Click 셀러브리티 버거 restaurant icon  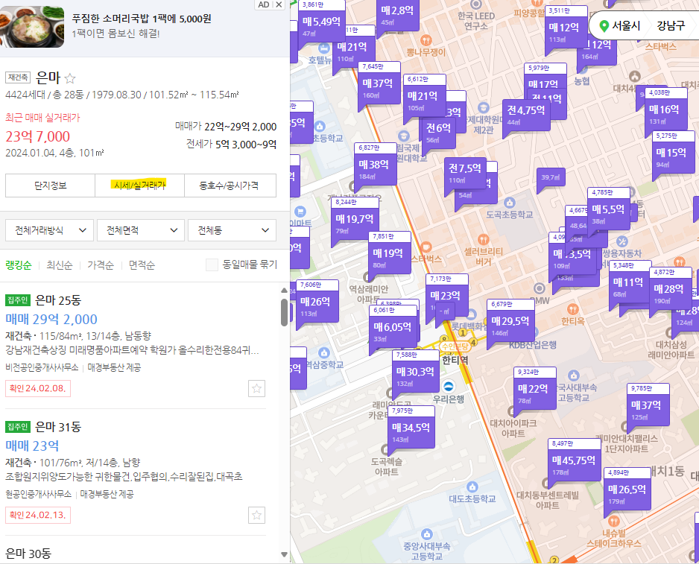point(483,240)
